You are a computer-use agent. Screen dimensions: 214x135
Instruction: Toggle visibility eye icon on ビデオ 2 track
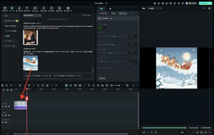[x=9, y=106]
